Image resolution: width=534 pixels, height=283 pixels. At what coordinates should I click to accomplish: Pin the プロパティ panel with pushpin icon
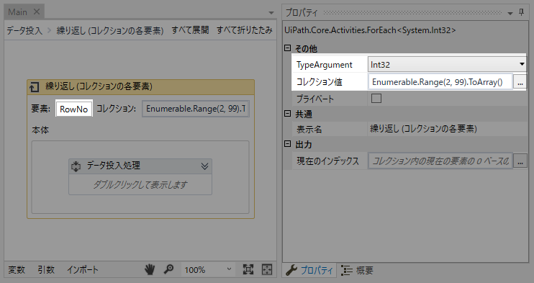coord(521,13)
